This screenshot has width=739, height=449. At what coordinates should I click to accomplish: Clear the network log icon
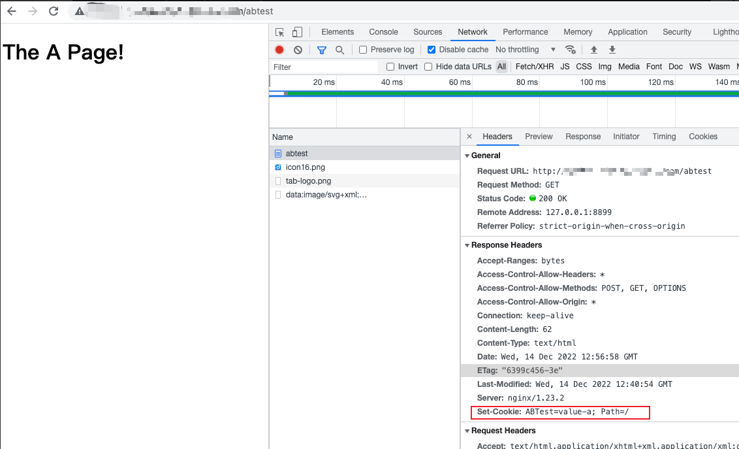pos(298,50)
